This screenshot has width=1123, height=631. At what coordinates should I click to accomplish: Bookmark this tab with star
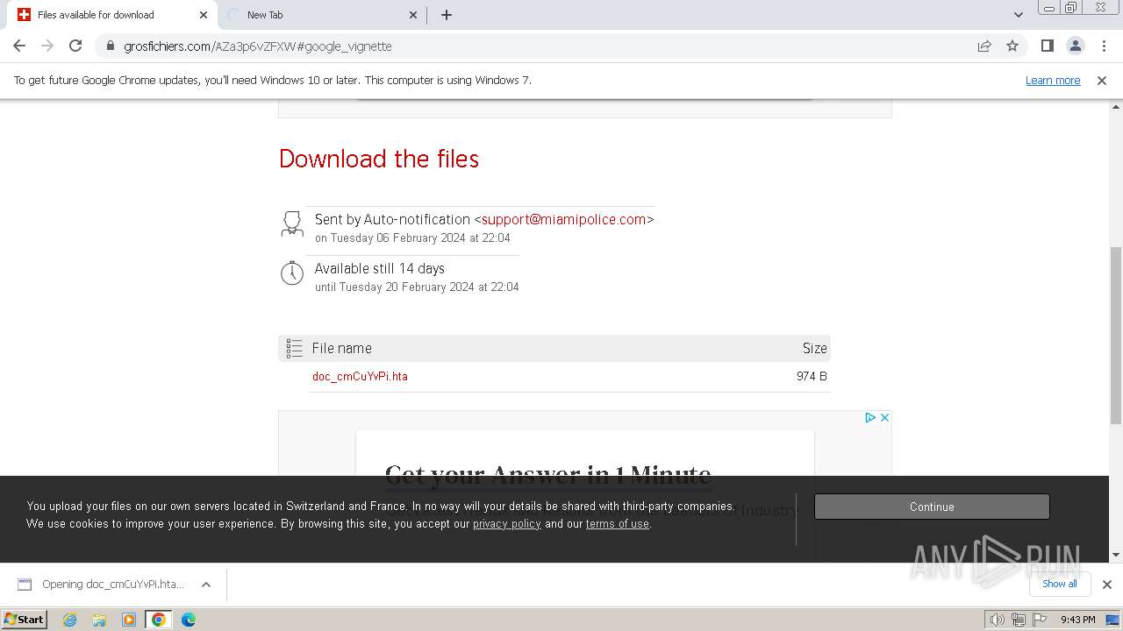tap(1012, 46)
